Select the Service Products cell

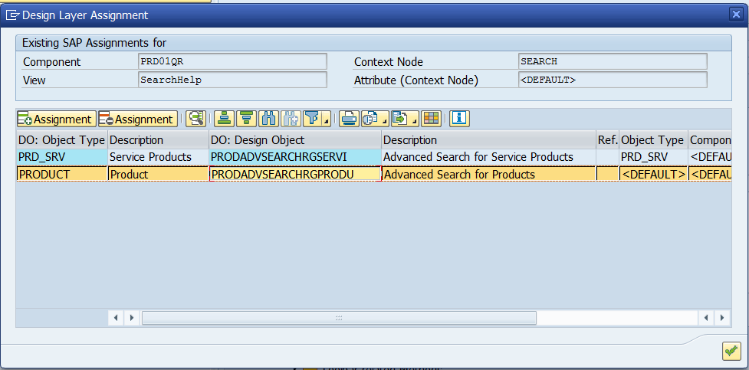click(159, 156)
